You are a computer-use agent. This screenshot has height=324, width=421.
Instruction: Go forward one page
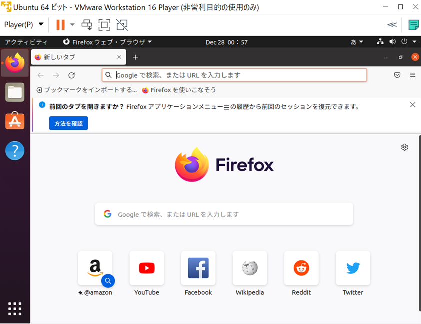click(56, 75)
